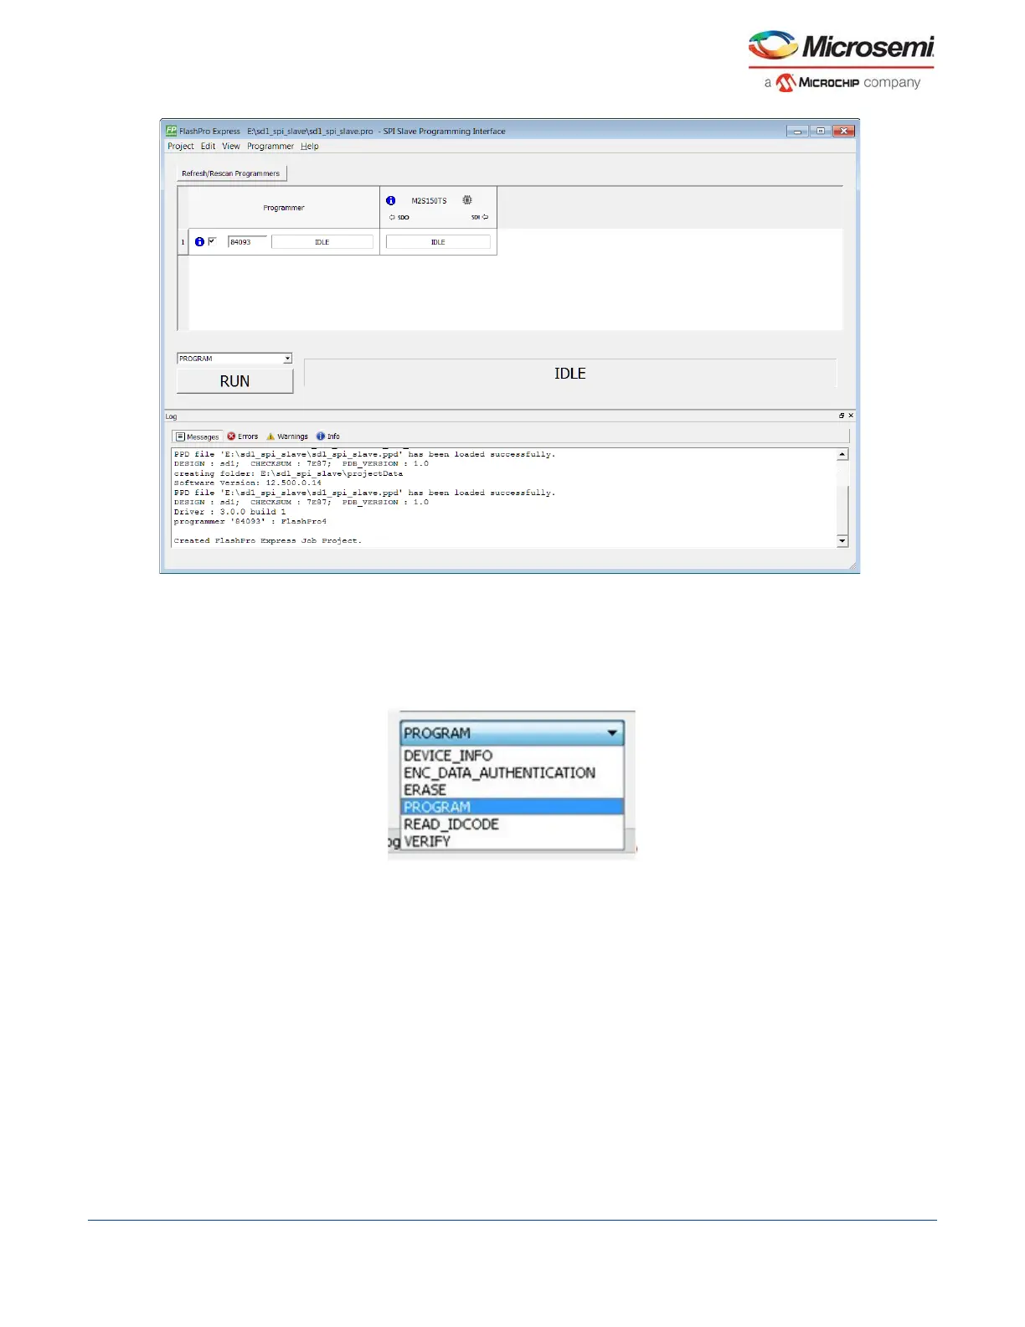This screenshot has height=1327, width=1025.
Task: Switch to the Info log tab
Action: pos(328,436)
